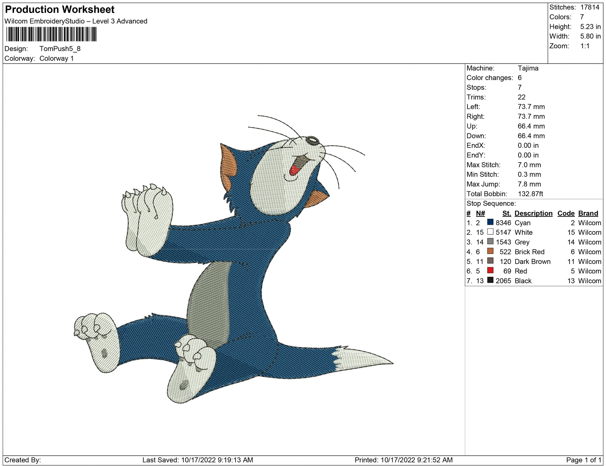This screenshot has width=606, height=466.
Task: Click the Cyan color swatch
Action: coord(490,222)
